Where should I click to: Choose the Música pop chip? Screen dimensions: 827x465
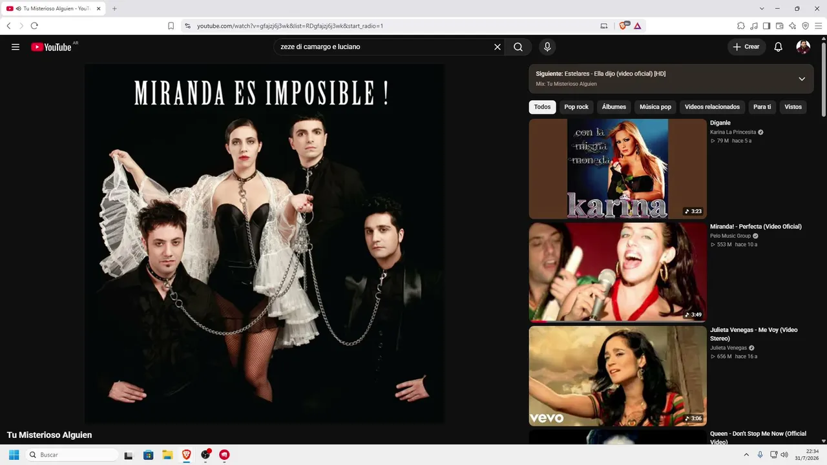pos(655,107)
